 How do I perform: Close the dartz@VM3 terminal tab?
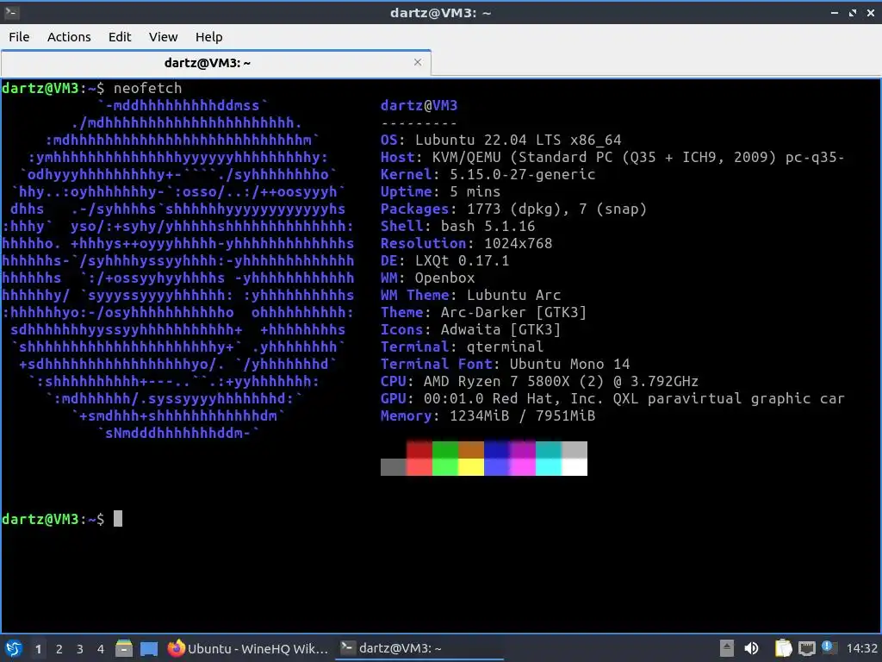[418, 62]
